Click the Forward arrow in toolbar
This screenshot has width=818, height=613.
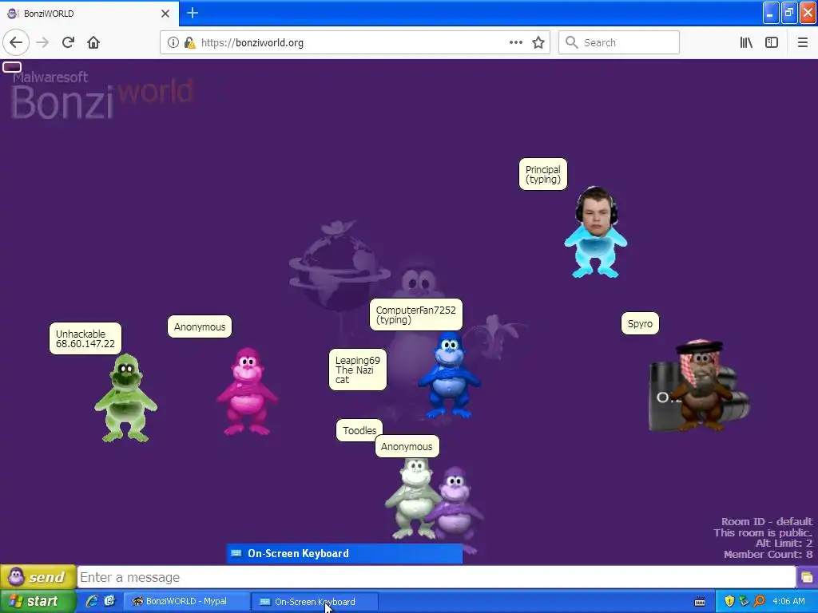[x=42, y=43]
